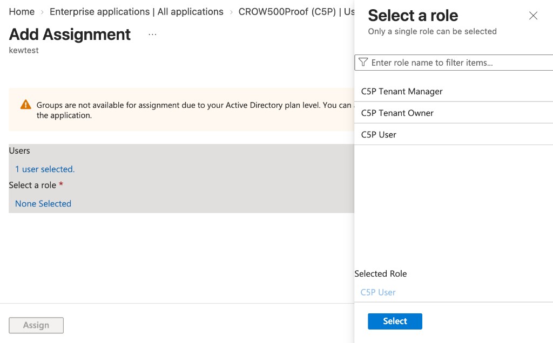Open CROW500Proof (C5P) breadcrumb
This screenshot has height=343, width=553.
click(296, 12)
